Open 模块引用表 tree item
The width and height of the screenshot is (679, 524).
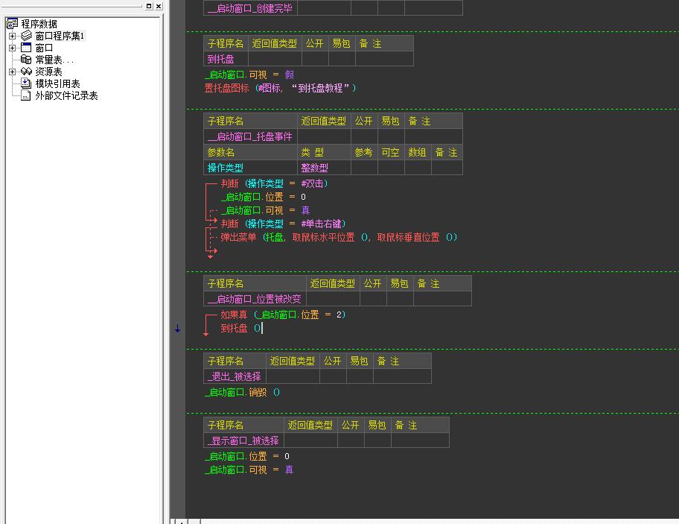coord(57,83)
